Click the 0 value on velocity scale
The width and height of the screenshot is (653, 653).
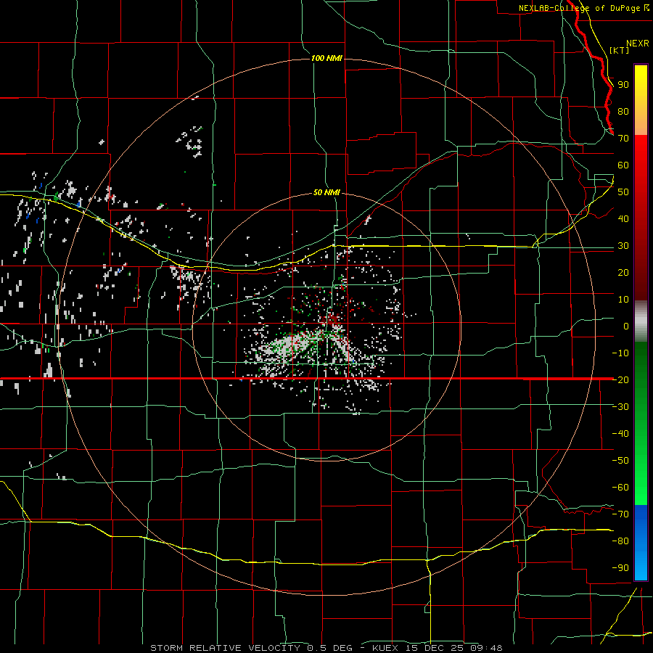(626, 326)
